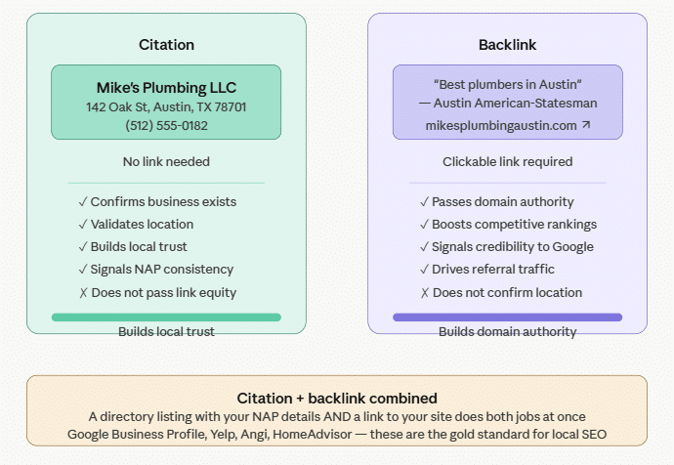Click the checkmark beside Boosts competitive rankings
Viewport: 674px width, 465px height.
[x=424, y=225]
